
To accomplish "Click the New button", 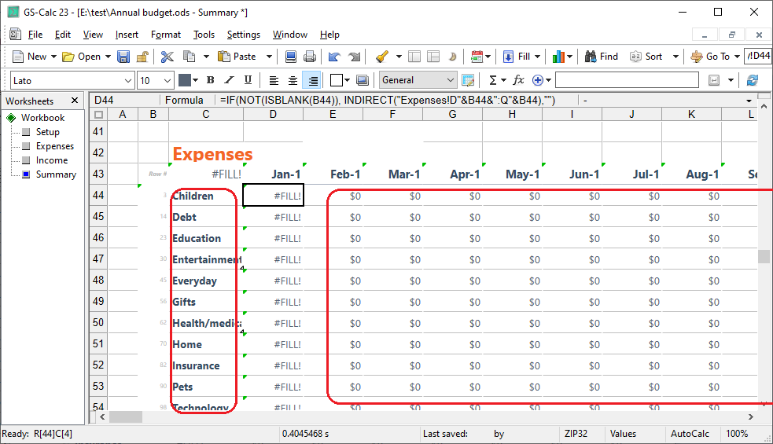I will click(30, 57).
